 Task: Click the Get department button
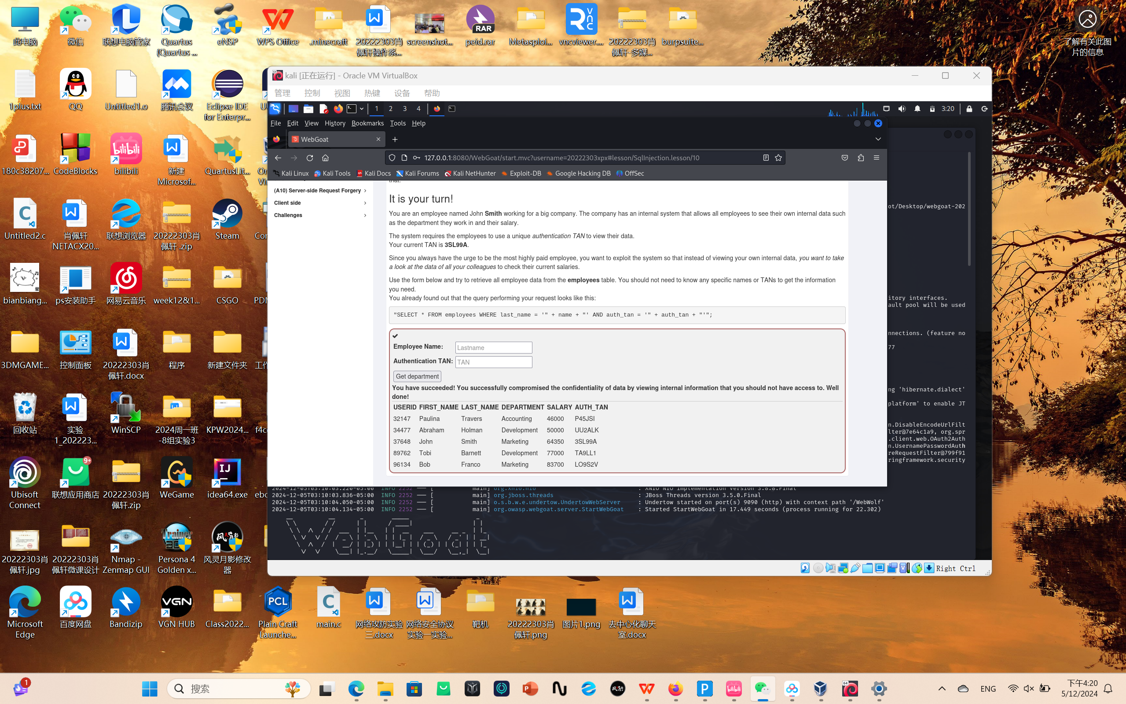click(x=417, y=376)
